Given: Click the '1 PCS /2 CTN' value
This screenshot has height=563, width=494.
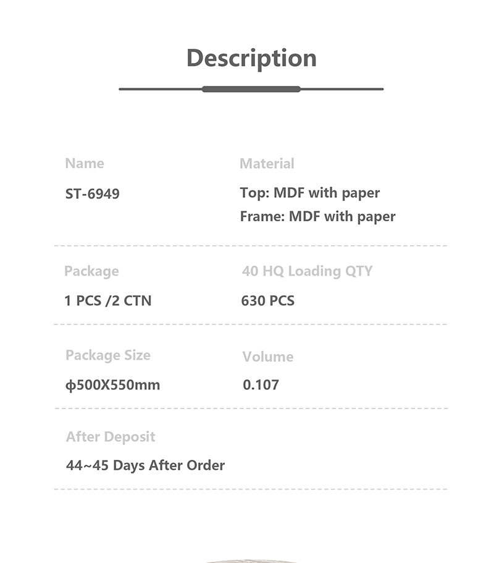Looking at the screenshot, I should tap(108, 301).
